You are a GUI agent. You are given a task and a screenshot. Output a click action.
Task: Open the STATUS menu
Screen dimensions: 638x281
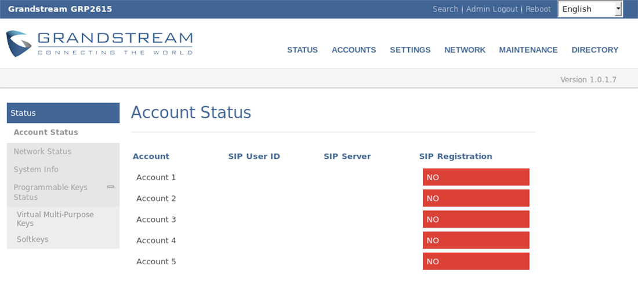coord(302,50)
